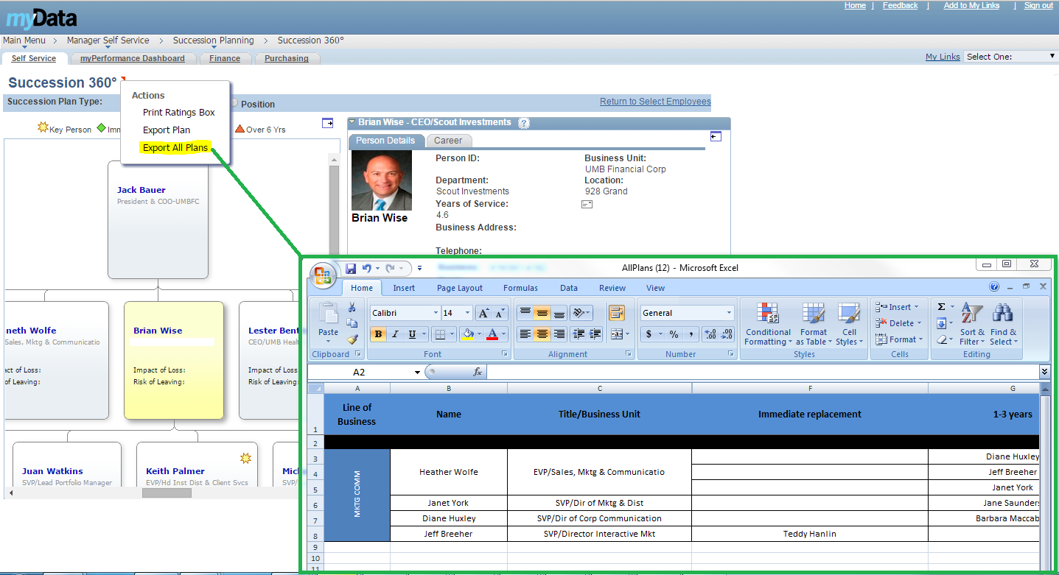1059x575 pixels.
Task: Select the Position radio button
Action: pos(234,104)
